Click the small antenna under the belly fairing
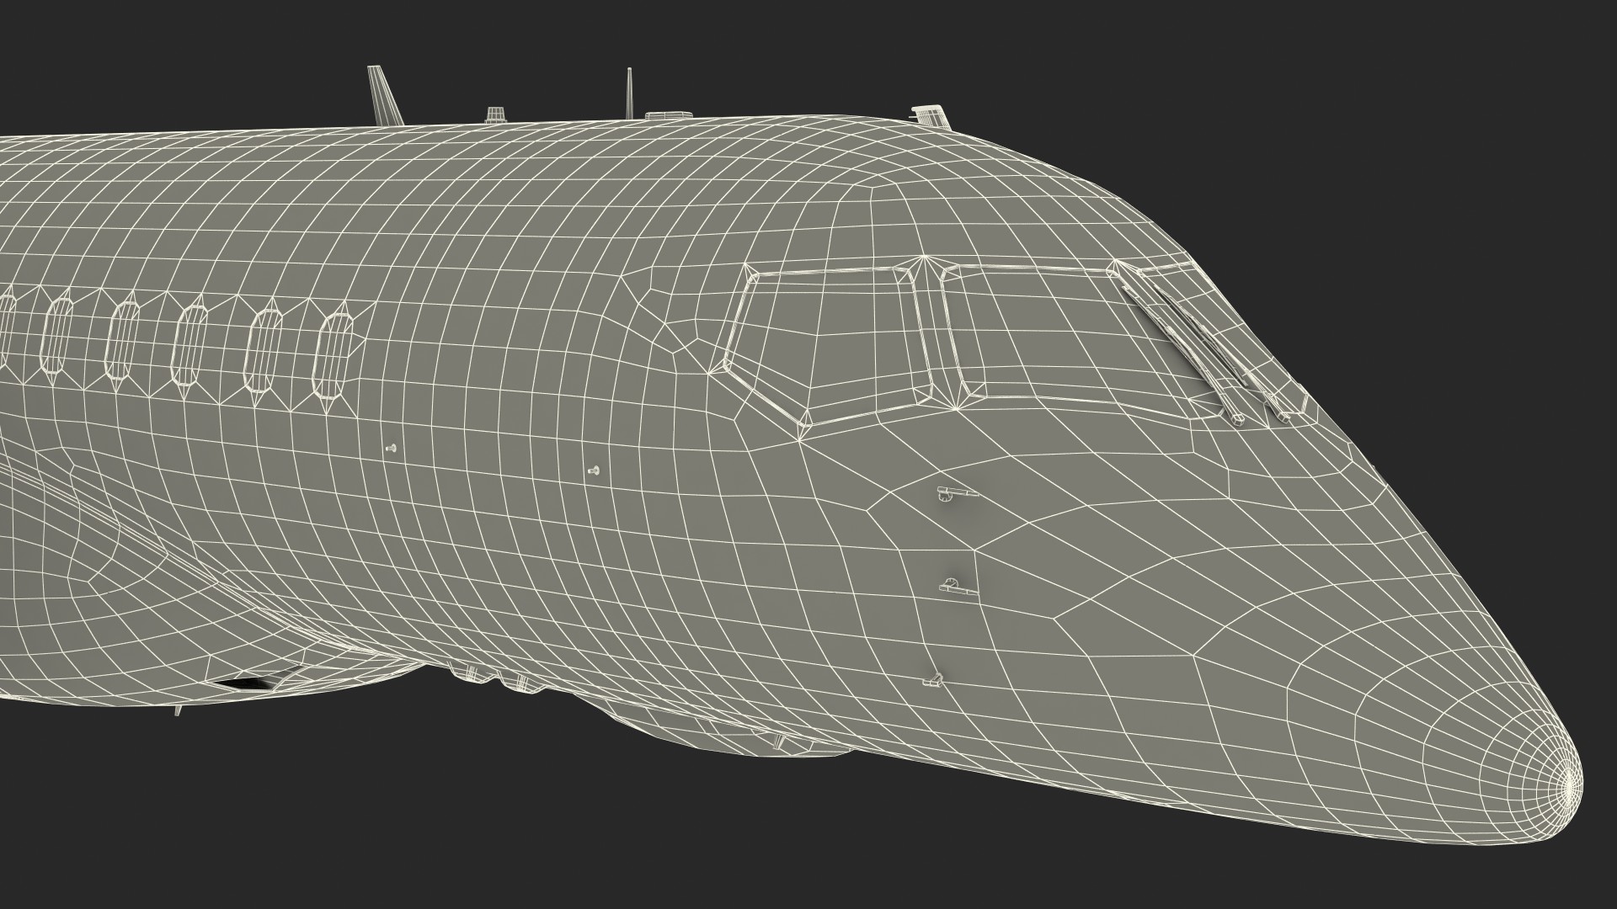The height and width of the screenshot is (909, 1617). (x=178, y=710)
